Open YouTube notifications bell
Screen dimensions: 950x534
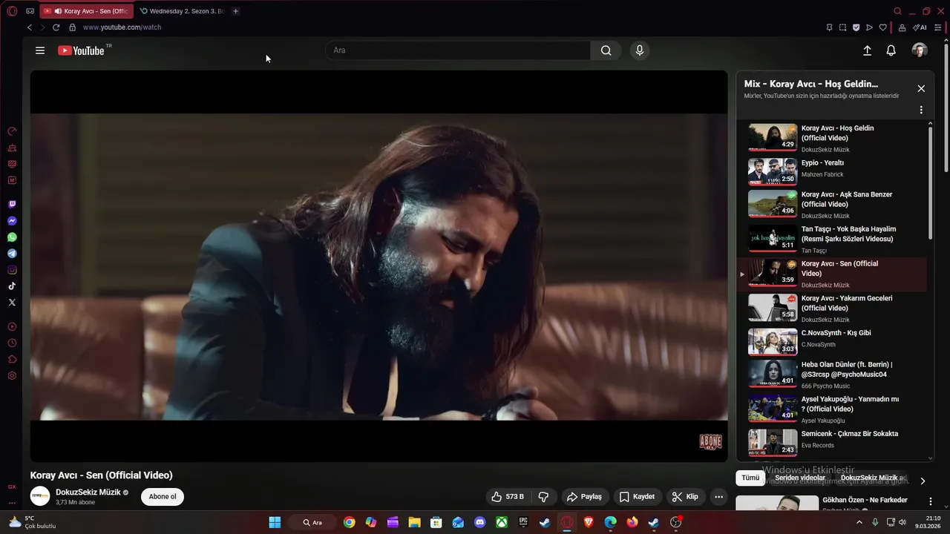pos(891,50)
